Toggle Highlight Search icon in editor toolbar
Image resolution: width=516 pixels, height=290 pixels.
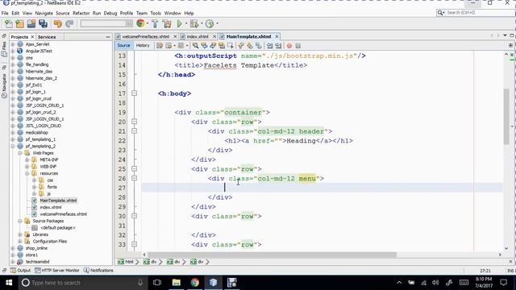pyautogui.click(x=222, y=46)
